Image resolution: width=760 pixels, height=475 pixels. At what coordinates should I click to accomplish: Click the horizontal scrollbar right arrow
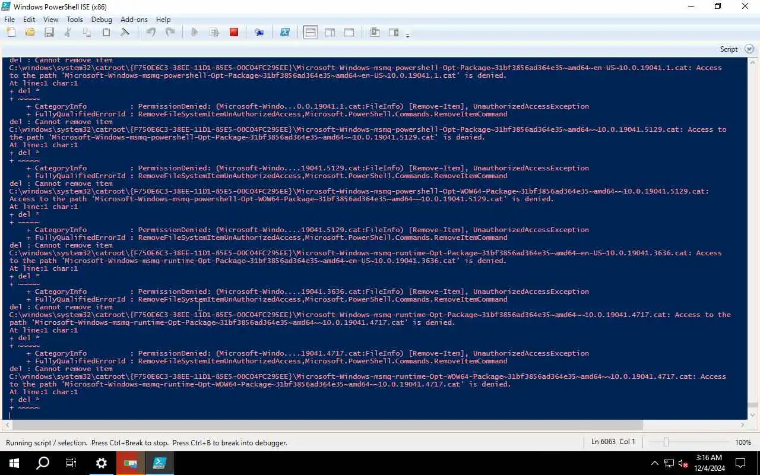pos(742,425)
